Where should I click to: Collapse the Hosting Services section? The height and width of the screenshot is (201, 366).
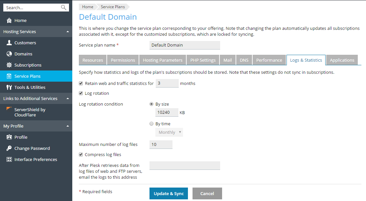68,31
